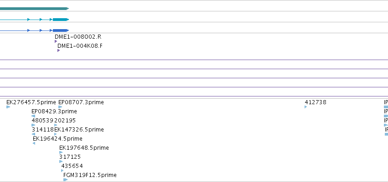Click the topmost purple horizontal feature line

(194, 60)
